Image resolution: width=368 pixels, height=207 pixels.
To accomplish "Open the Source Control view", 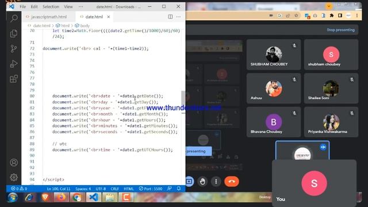I will pyautogui.click(x=14, y=48).
